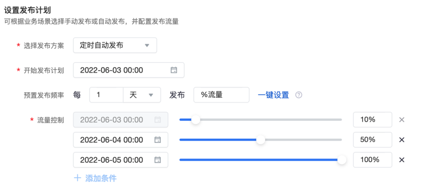Click the 一键设置 link

pyautogui.click(x=273, y=95)
